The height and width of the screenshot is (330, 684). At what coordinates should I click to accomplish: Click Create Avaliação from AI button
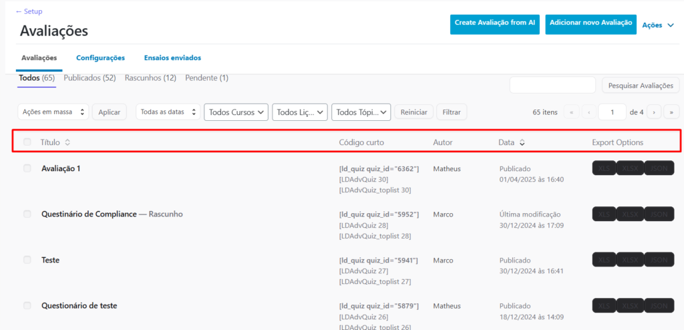coord(495,23)
